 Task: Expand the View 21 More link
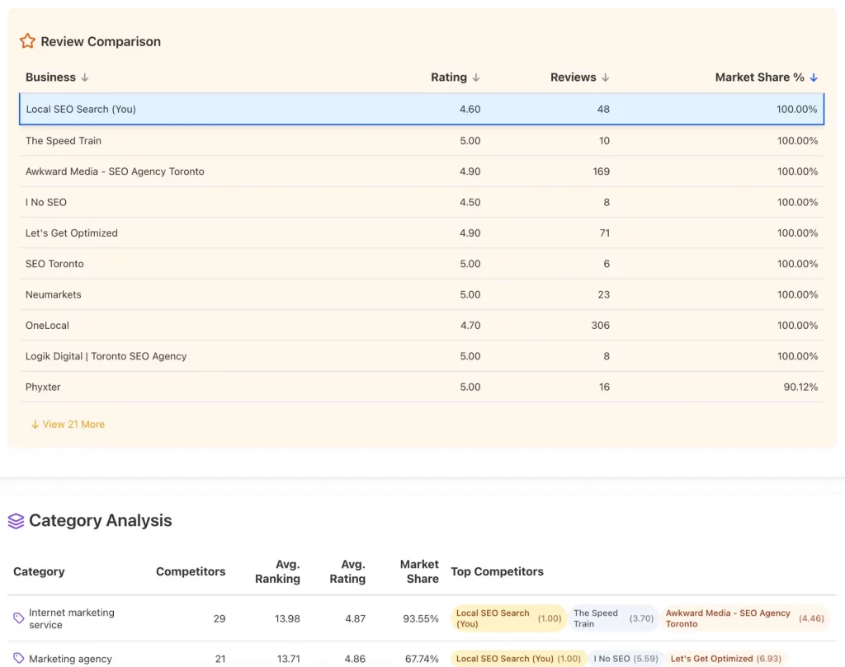tap(68, 425)
